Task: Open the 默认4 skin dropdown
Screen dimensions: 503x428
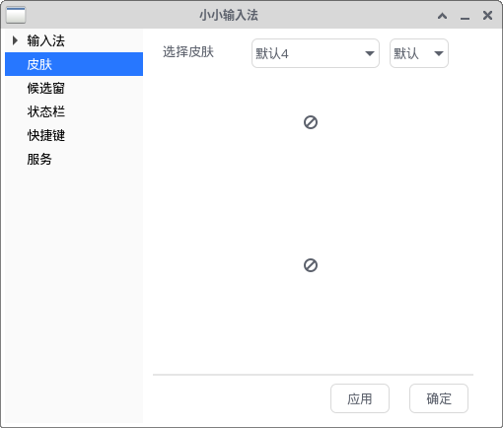Action: (x=316, y=53)
